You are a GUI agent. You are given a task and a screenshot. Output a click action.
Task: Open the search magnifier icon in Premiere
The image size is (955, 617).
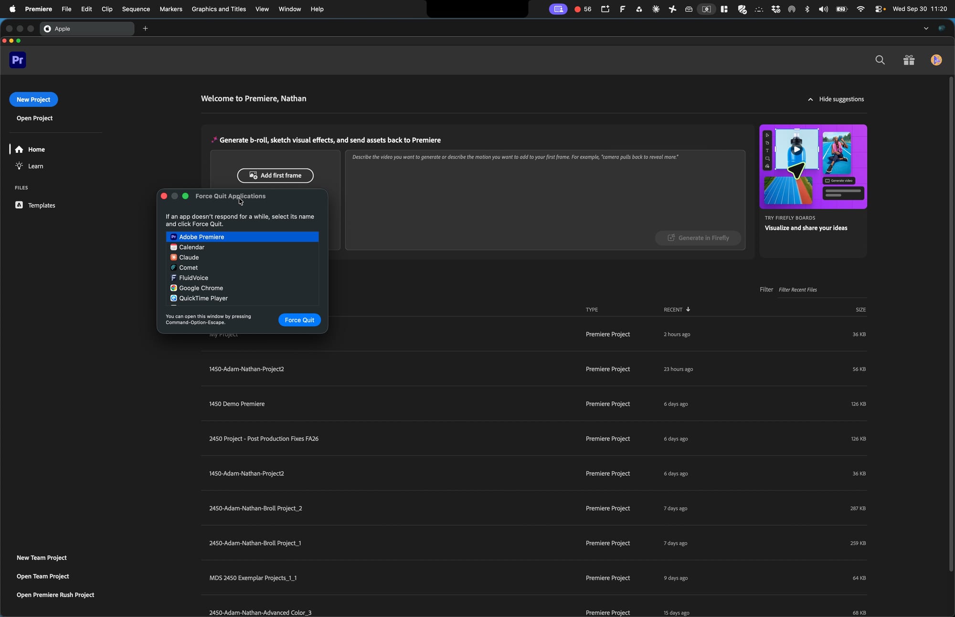pos(880,60)
